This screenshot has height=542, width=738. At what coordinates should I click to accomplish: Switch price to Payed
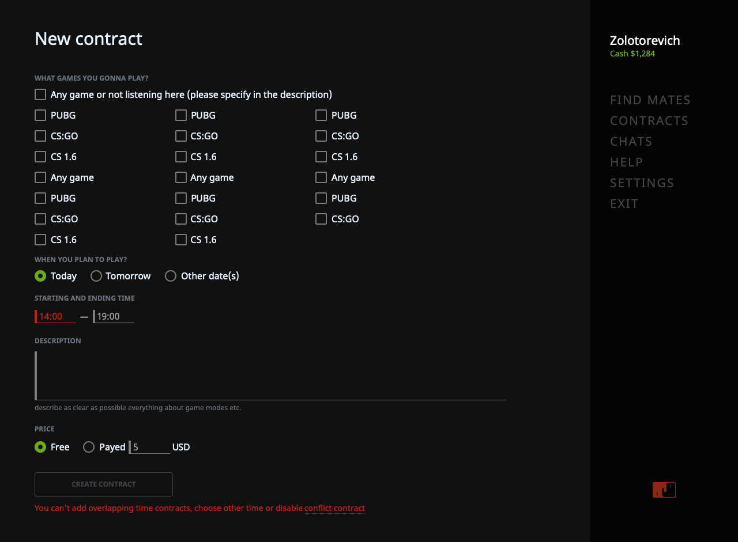(x=89, y=447)
